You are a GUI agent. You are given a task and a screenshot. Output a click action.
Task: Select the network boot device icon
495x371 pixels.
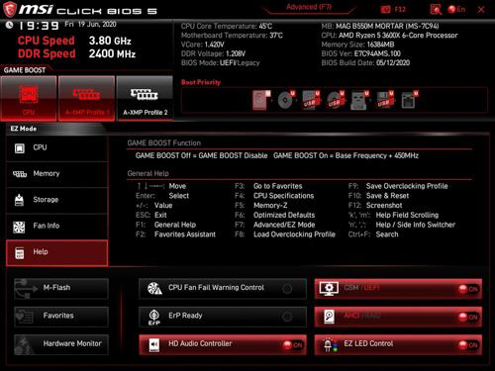pos(410,100)
